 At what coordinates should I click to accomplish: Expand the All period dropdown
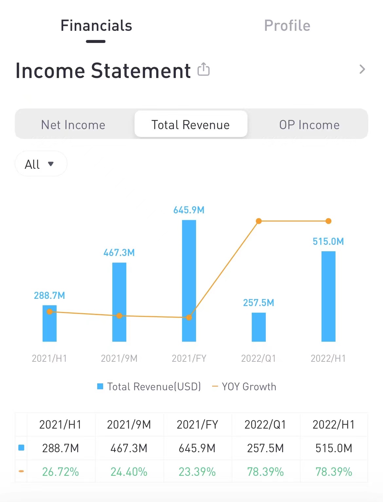[x=41, y=164]
